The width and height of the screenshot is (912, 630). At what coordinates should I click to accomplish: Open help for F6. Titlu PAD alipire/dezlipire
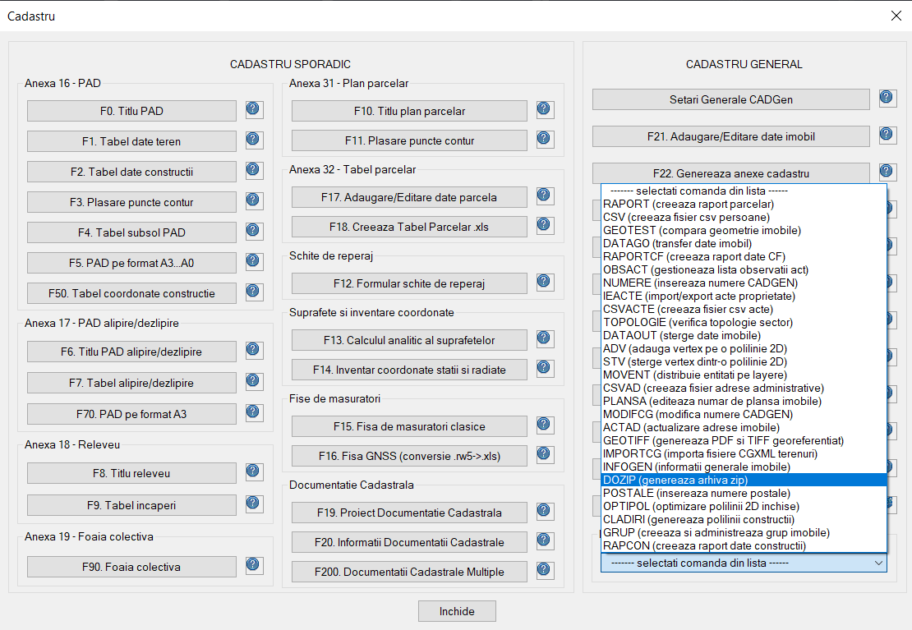(x=254, y=350)
